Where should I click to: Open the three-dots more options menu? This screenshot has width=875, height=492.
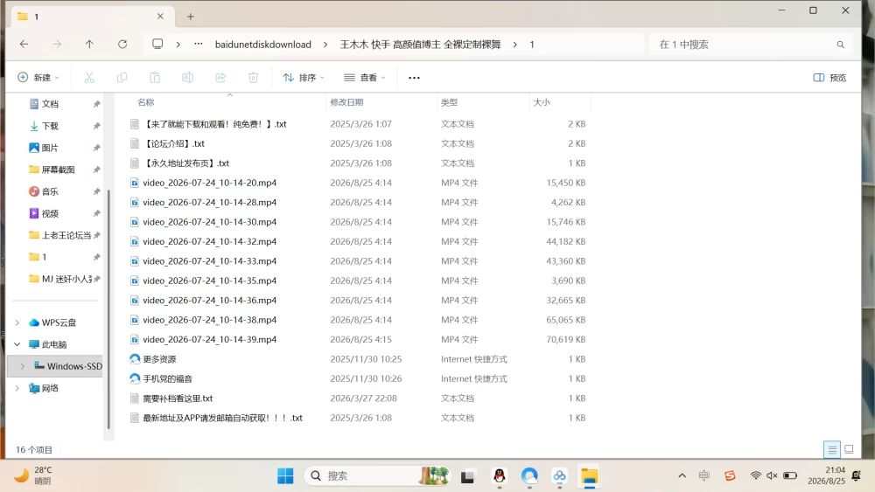coord(414,78)
